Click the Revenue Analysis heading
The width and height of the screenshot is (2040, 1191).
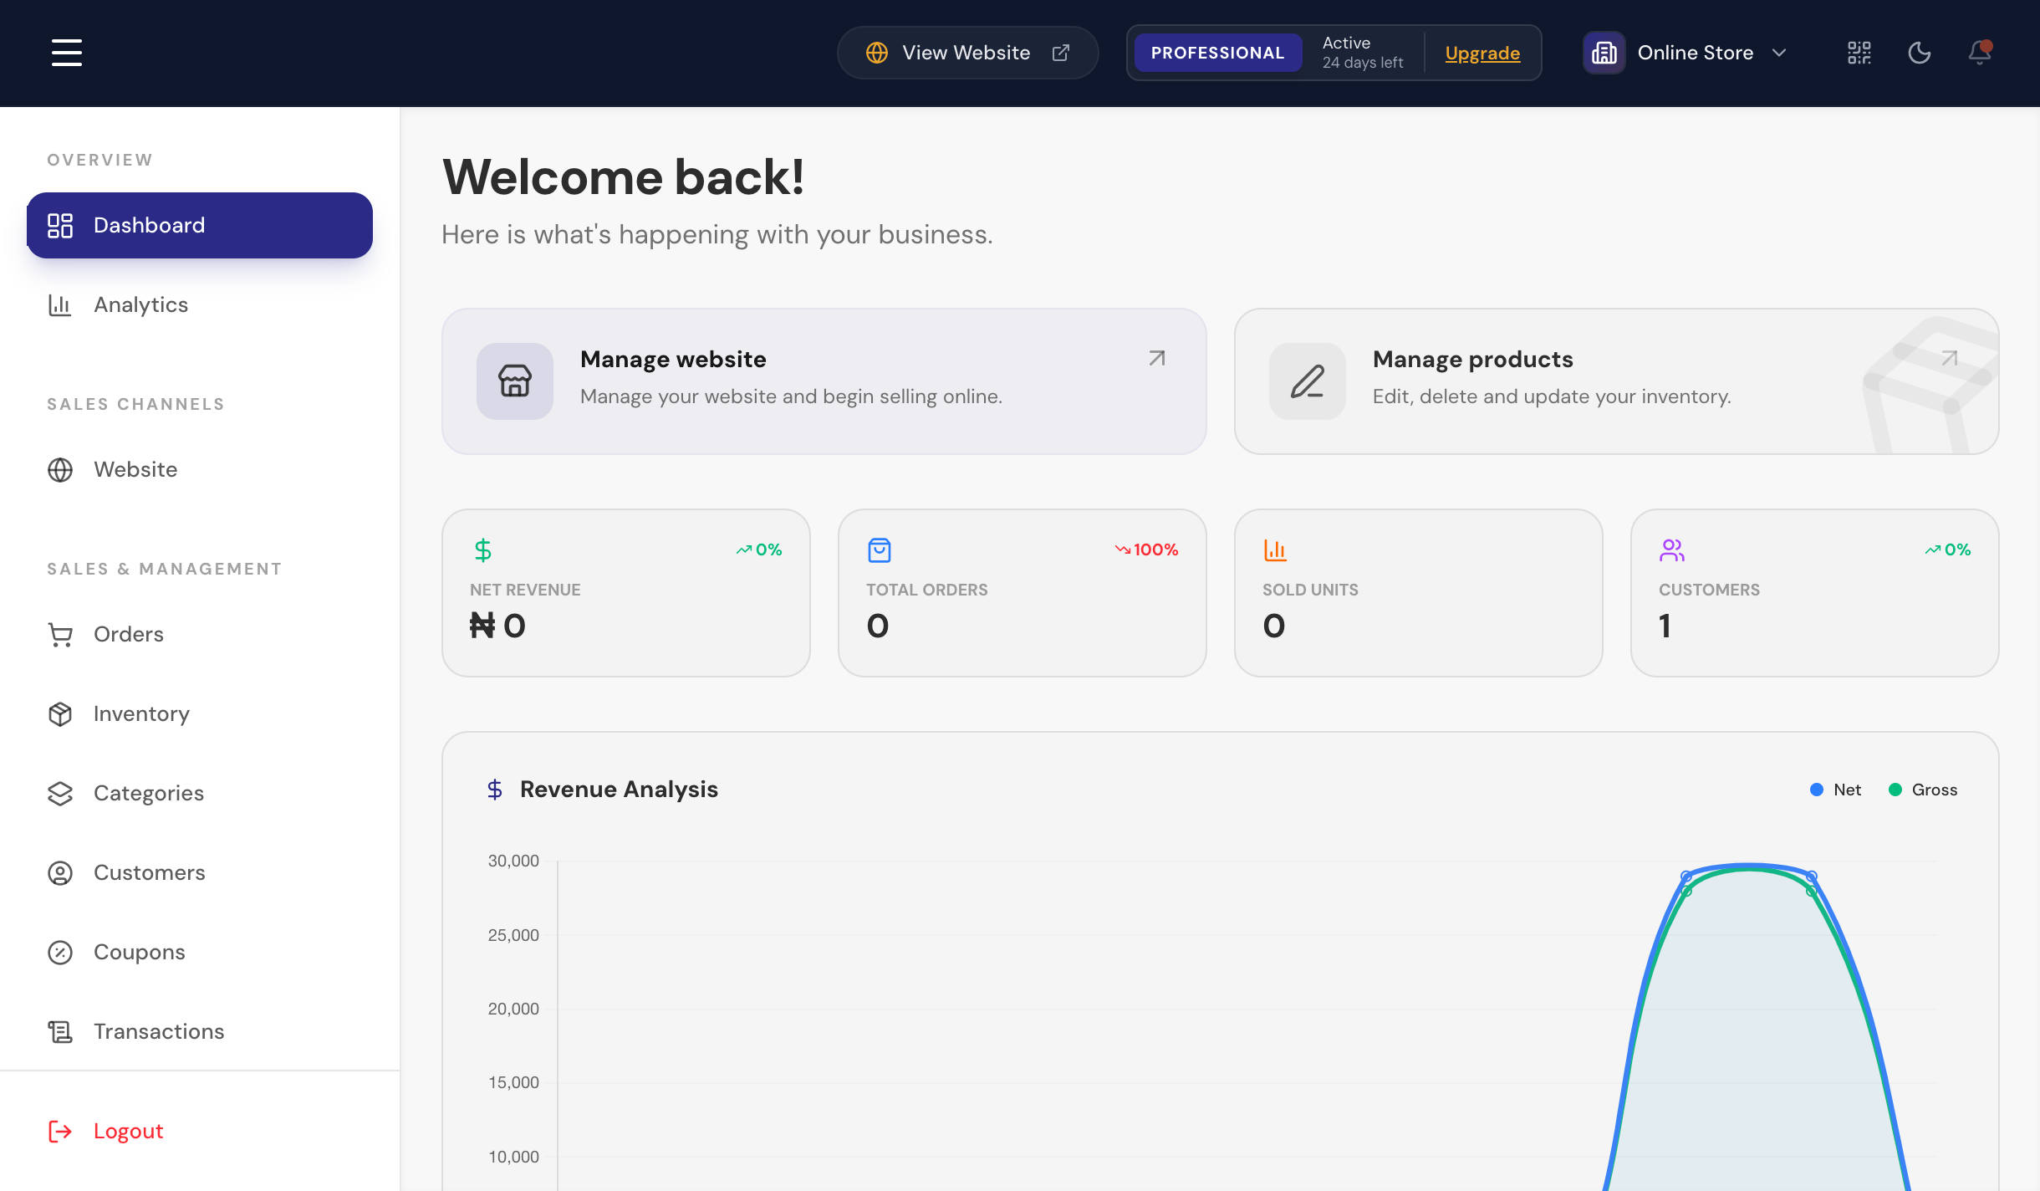[619, 790]
